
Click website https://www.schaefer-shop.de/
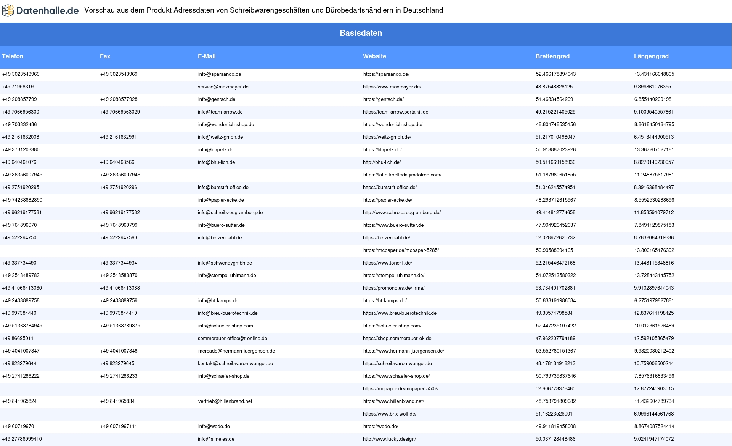click(x=396, y=376)
